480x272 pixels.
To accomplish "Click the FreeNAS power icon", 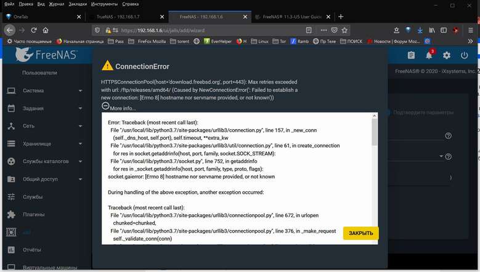I will point(465,55).
